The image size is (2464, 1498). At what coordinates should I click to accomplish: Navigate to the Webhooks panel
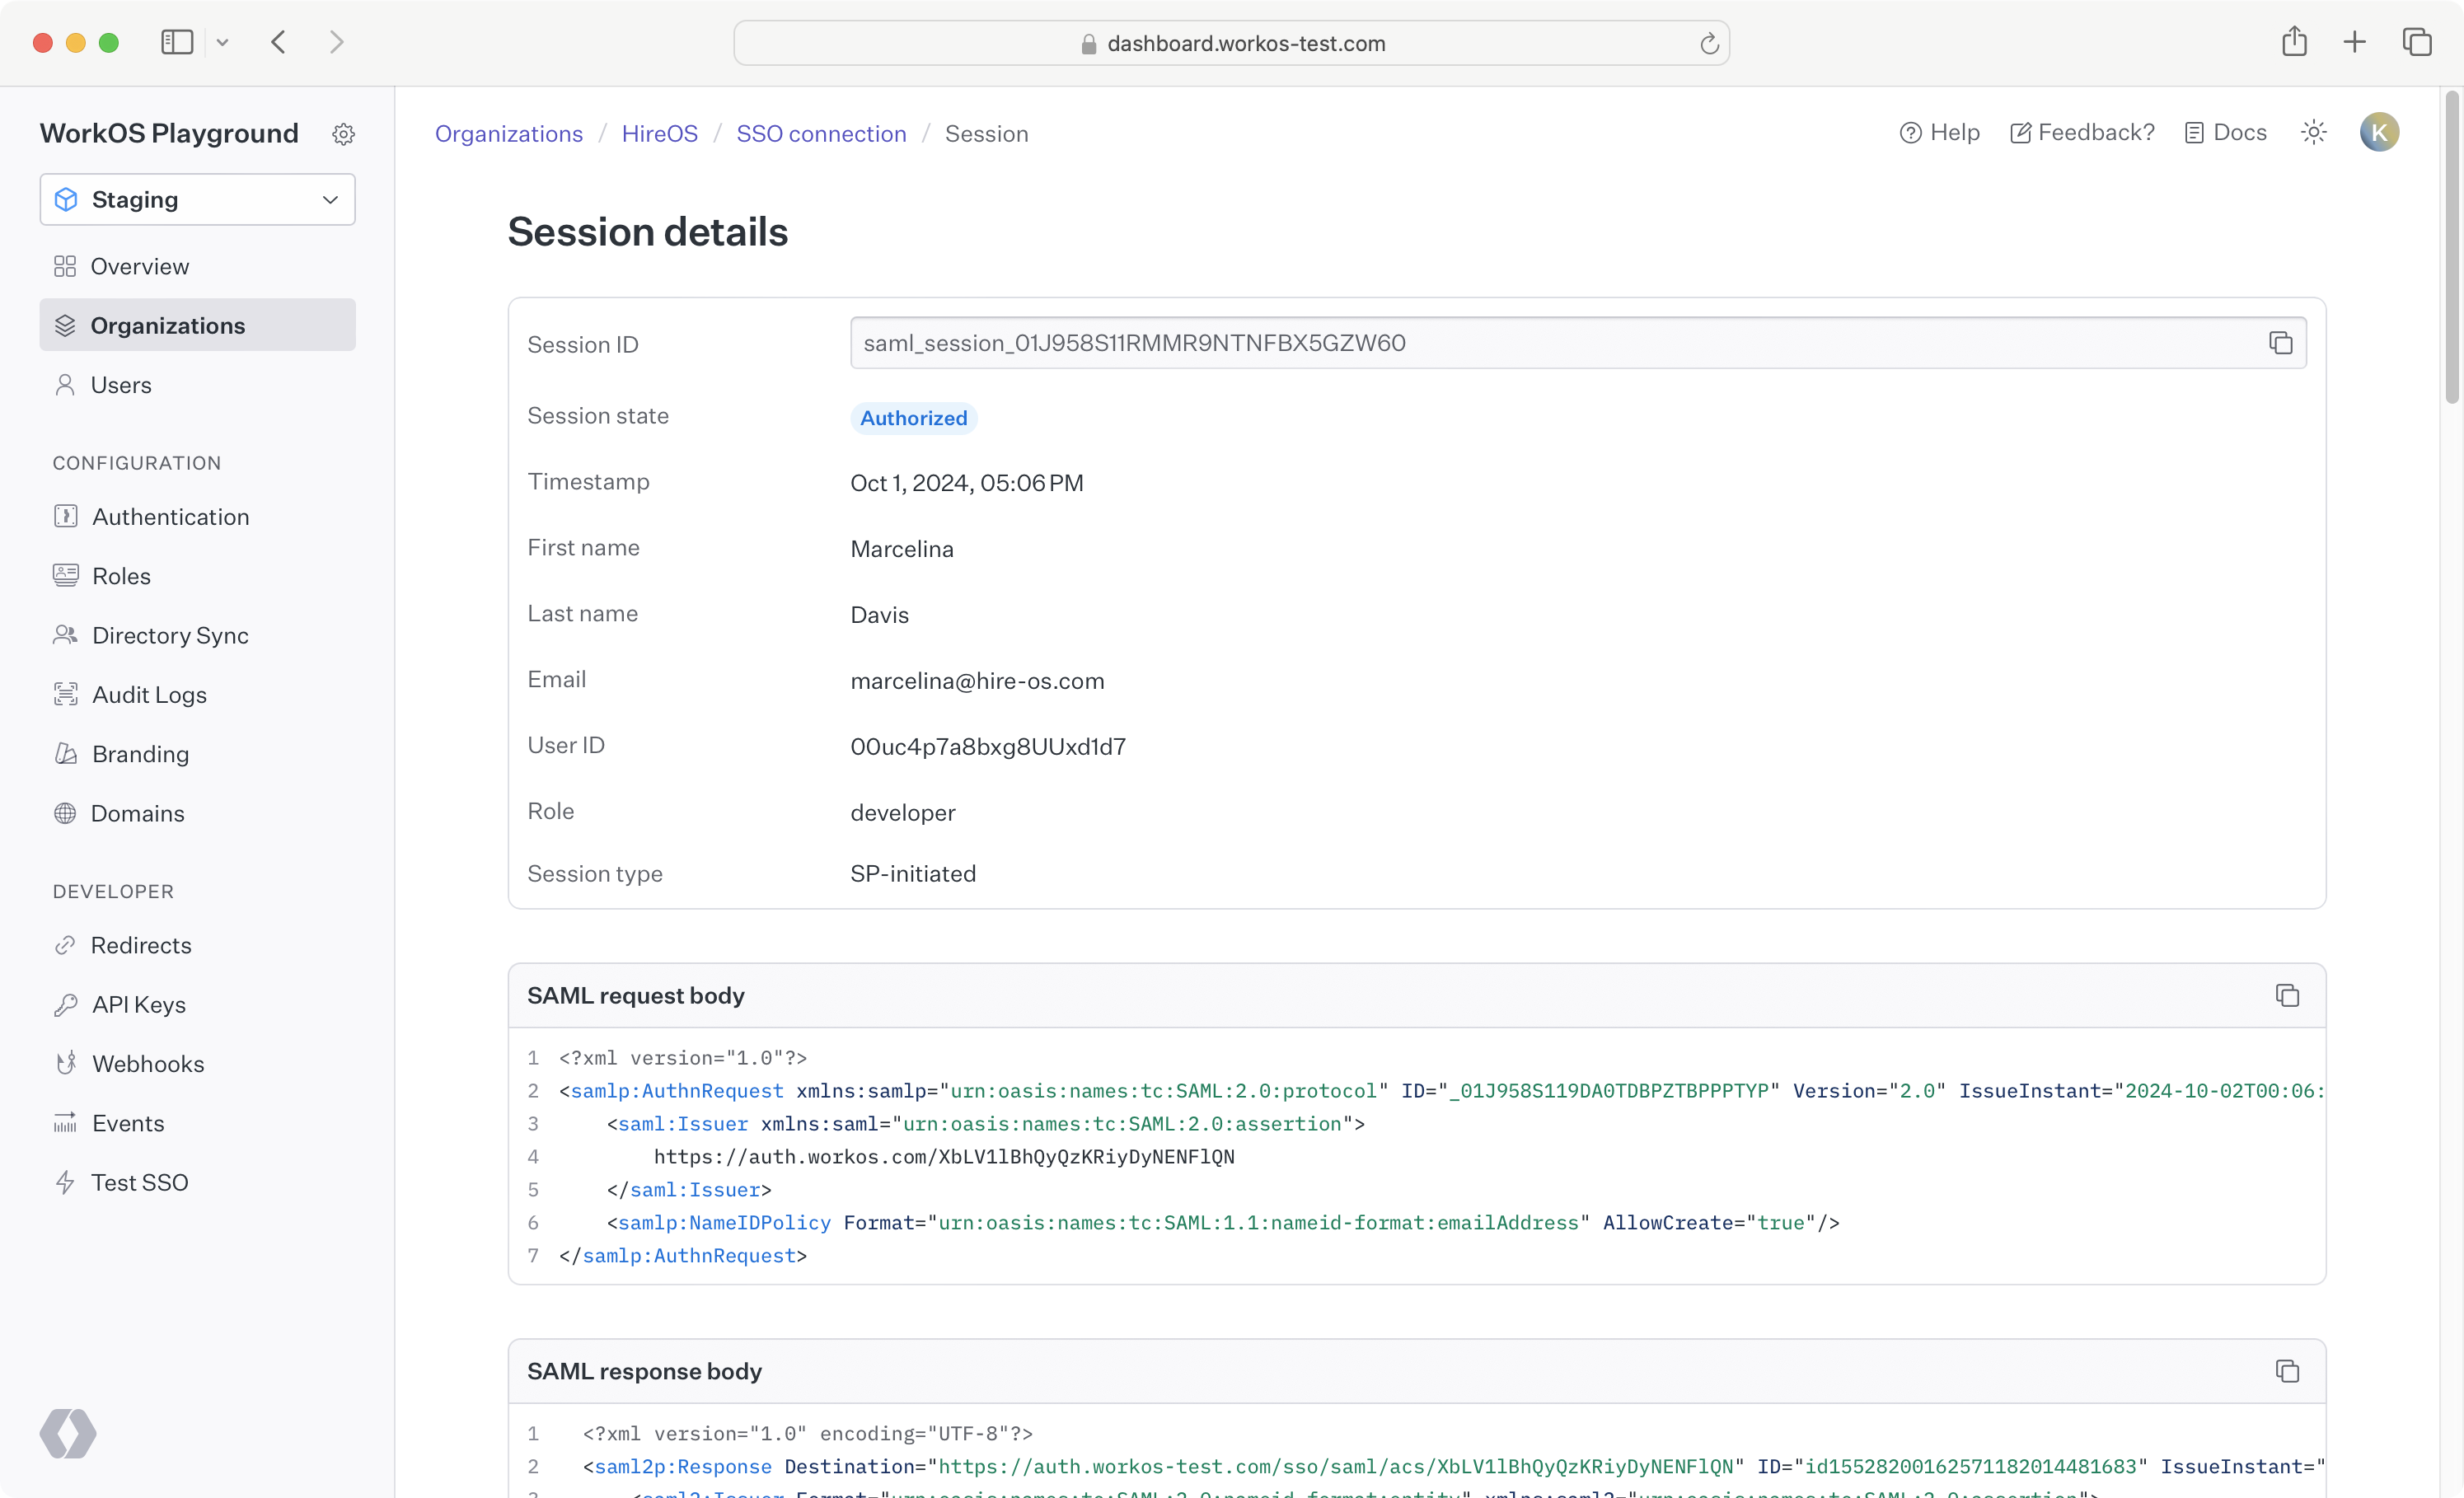149,1063
